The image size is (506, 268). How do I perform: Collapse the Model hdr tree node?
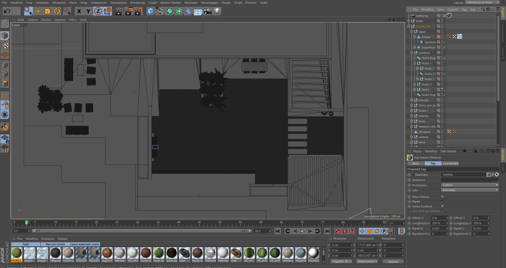coord(408,26)
